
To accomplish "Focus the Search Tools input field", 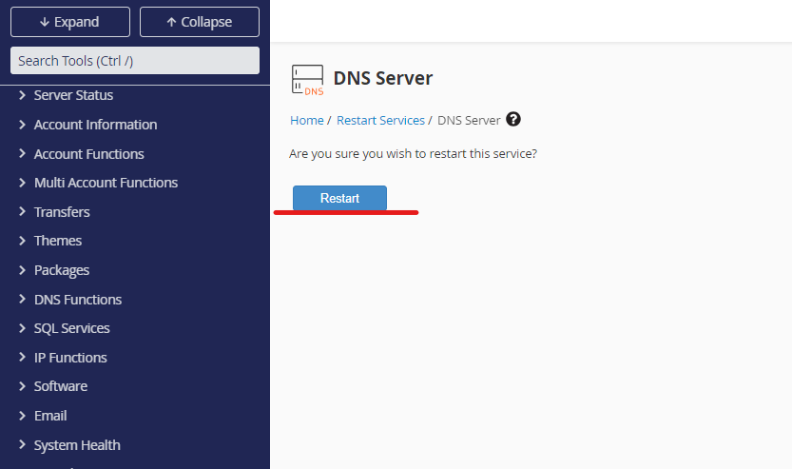I will 134,61.
